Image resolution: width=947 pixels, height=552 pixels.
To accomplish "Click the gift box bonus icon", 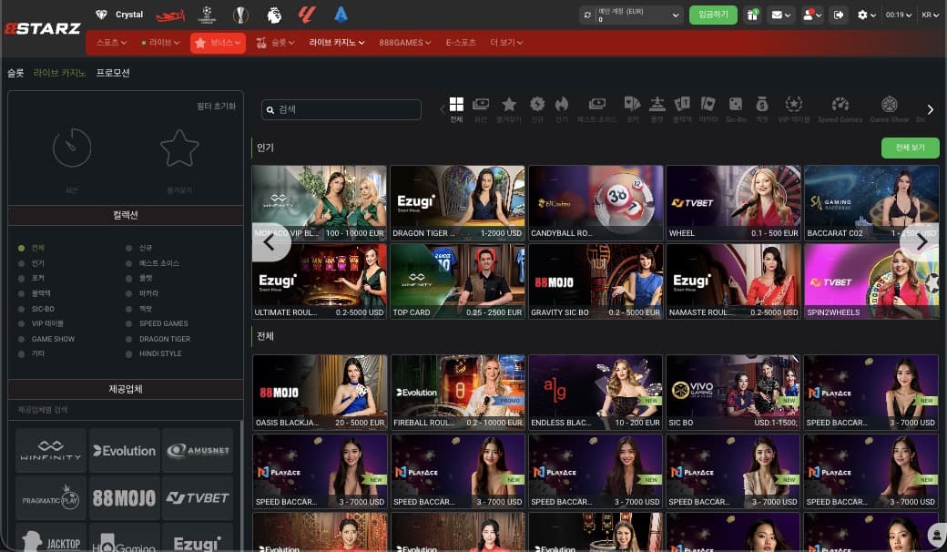I will point(752,15).
